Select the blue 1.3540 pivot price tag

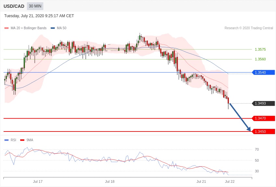263,72
